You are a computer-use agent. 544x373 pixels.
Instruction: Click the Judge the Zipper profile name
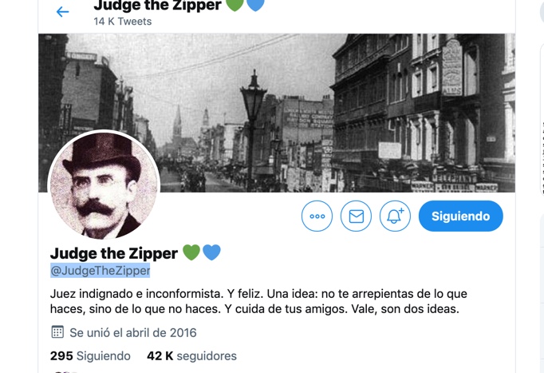[114, 253]
